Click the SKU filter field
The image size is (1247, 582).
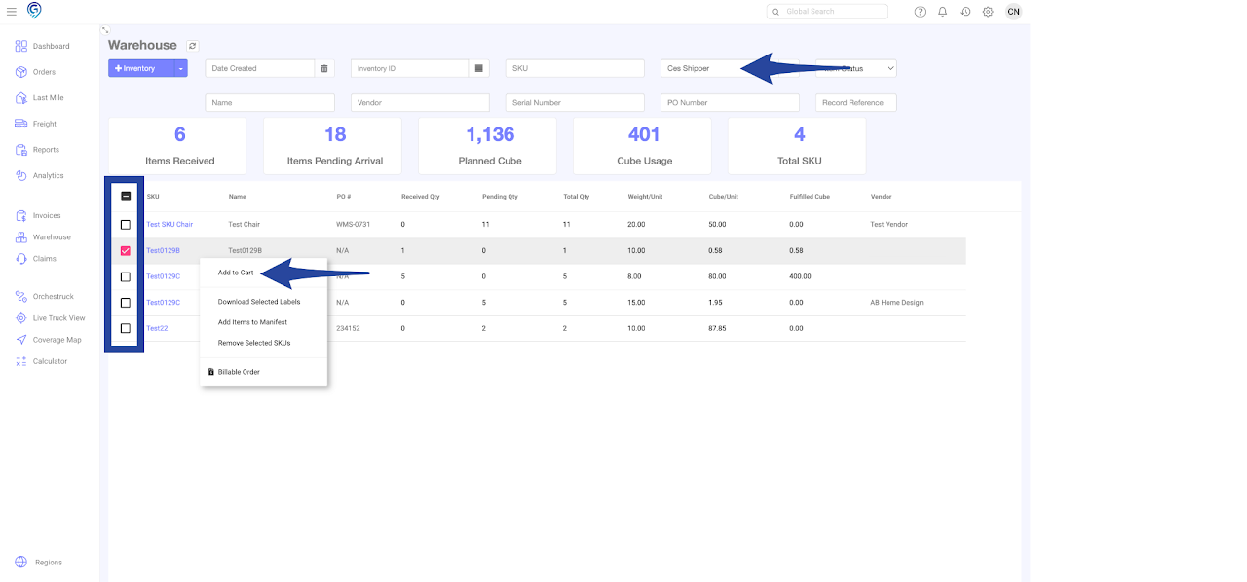pos(575,68)
